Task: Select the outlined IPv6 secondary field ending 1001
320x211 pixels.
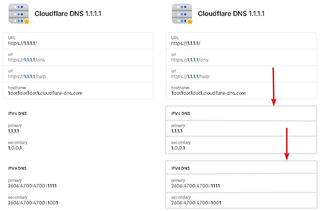Action: coord(241,200)
